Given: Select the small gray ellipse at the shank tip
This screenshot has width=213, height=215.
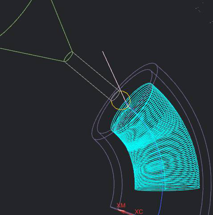Looking at the screenshot, I should tap(115, 96).
